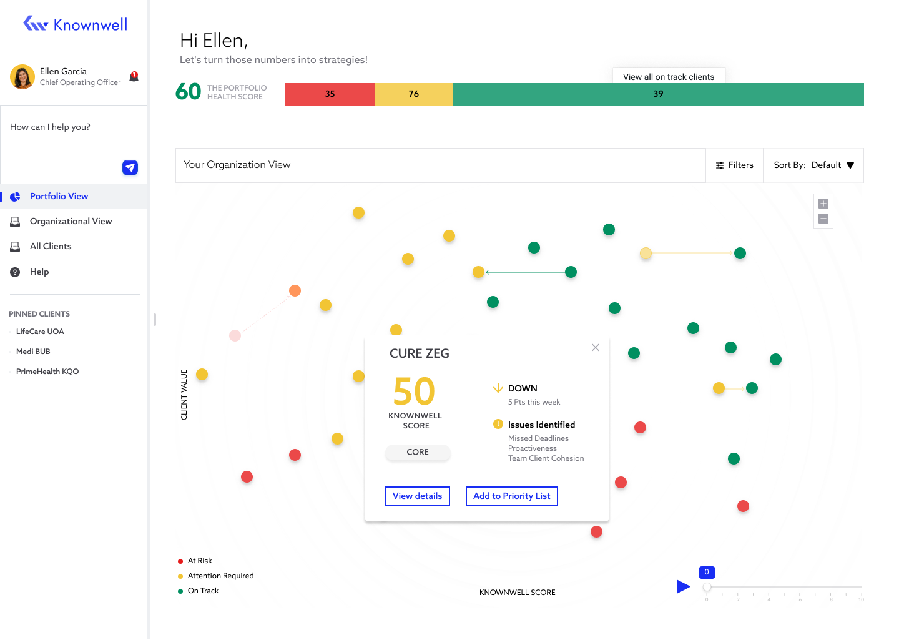Screen dimensions: 899x640
Task: Click the 'Missed Deadlines' issue text
Action: click(538, 438)
